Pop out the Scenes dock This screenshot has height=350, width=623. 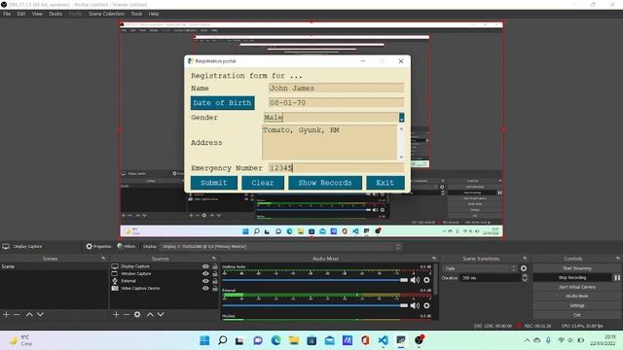click(103, 259)
